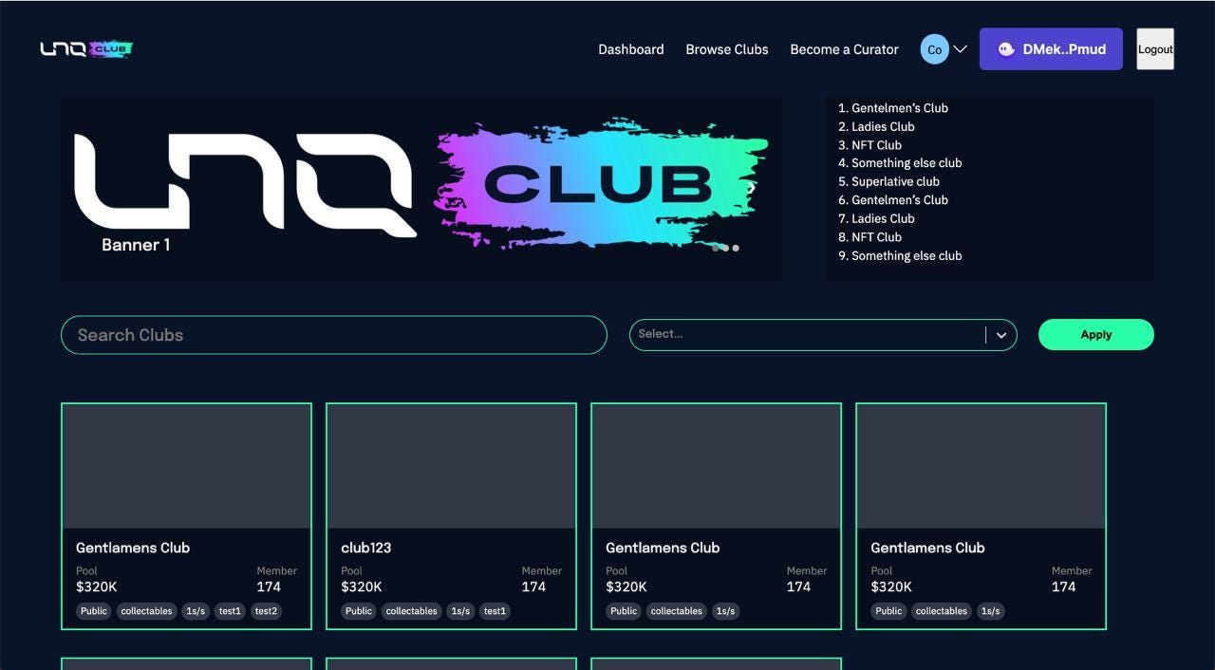
Task: Expand the profile dropdown chevron next to avatar
Action: tap(960, 49)
